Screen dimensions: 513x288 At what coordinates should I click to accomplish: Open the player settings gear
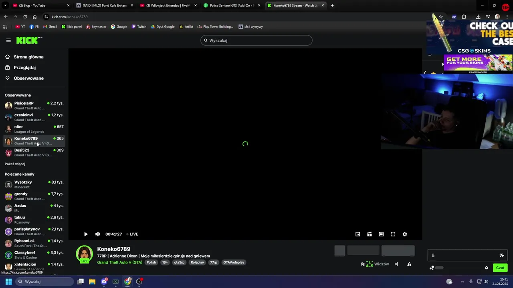(x=405, y=234)
